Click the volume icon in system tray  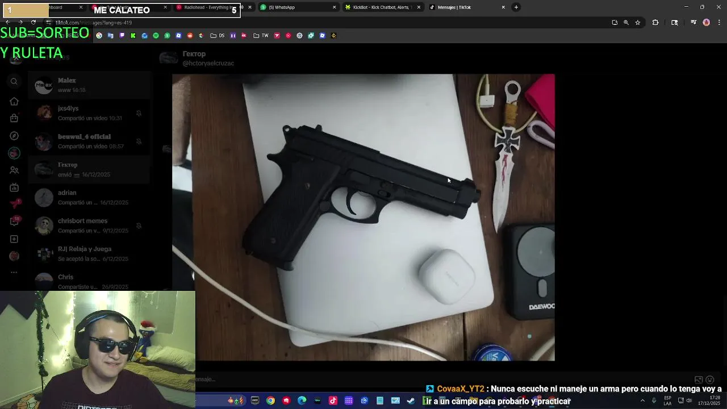coord(689,400)
